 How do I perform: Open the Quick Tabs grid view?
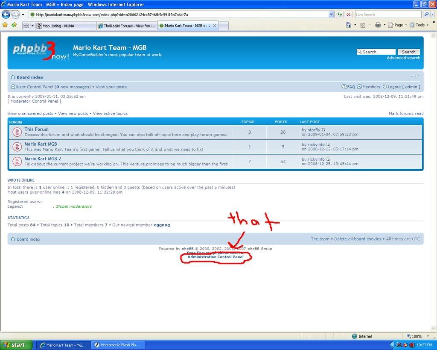26,26
